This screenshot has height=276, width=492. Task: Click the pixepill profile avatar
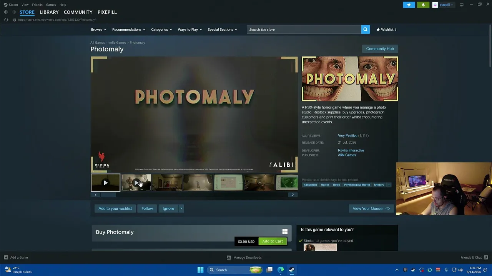point(435,5)
